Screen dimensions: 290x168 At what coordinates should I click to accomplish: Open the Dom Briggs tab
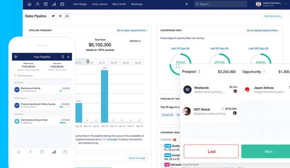[80, 4]
